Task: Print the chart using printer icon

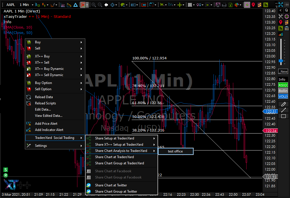Action: click(224, 5)
